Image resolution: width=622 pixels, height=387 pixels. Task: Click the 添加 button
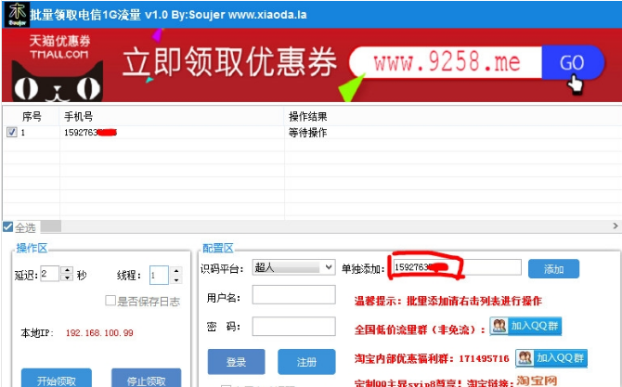554,269
